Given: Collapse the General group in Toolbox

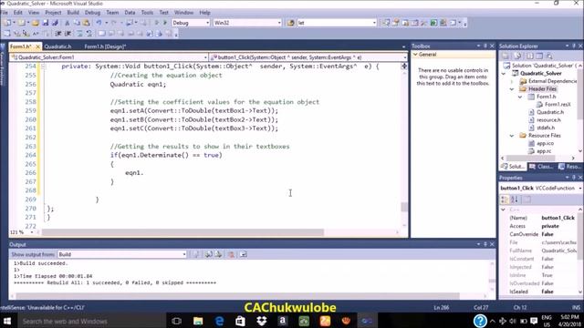Looking at the screenshot, I should coord(415,55).
